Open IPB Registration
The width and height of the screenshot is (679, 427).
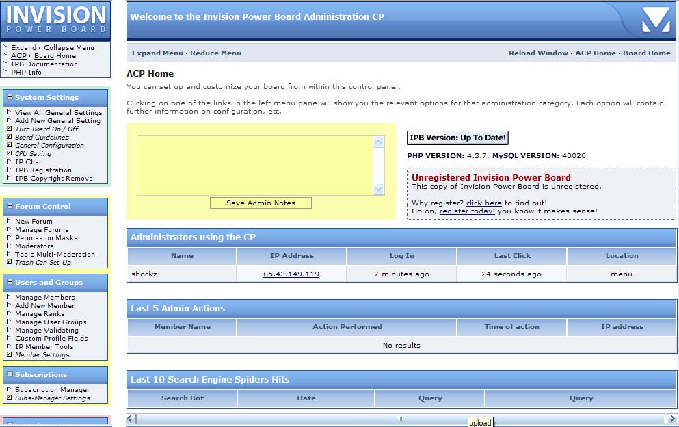pos(43,170)
